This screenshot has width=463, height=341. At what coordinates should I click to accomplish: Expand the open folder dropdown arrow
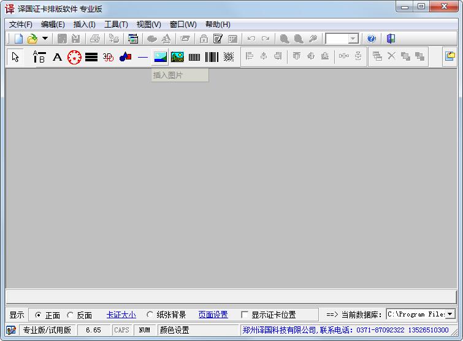click(x=45, y=39)
